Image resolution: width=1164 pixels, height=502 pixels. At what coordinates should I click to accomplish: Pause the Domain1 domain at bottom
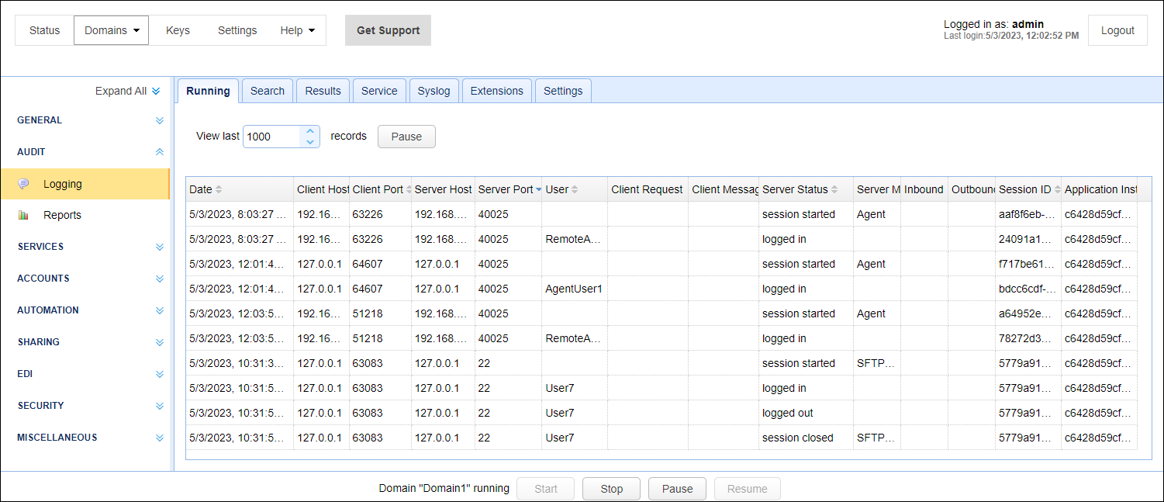tap(677, 489)
